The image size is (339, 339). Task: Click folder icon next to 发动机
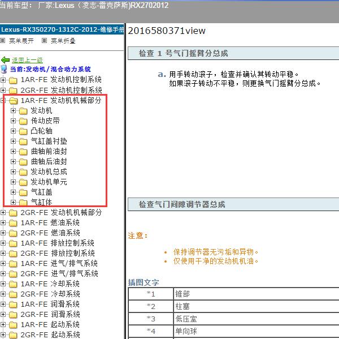(23, 111)
